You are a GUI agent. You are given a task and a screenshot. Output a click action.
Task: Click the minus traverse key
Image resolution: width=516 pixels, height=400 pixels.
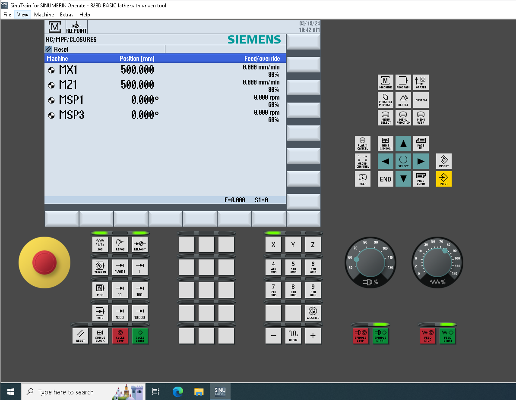pos(273,336)
